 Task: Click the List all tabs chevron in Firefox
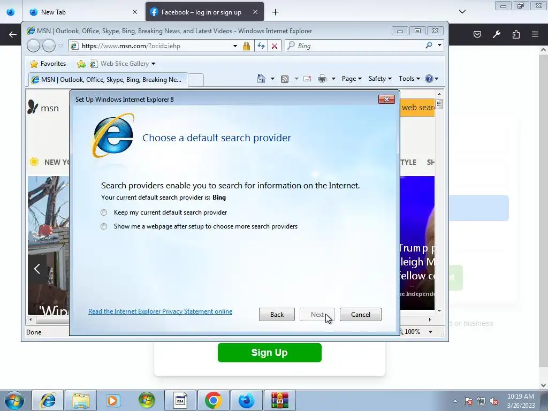click(x=462, y=12)
